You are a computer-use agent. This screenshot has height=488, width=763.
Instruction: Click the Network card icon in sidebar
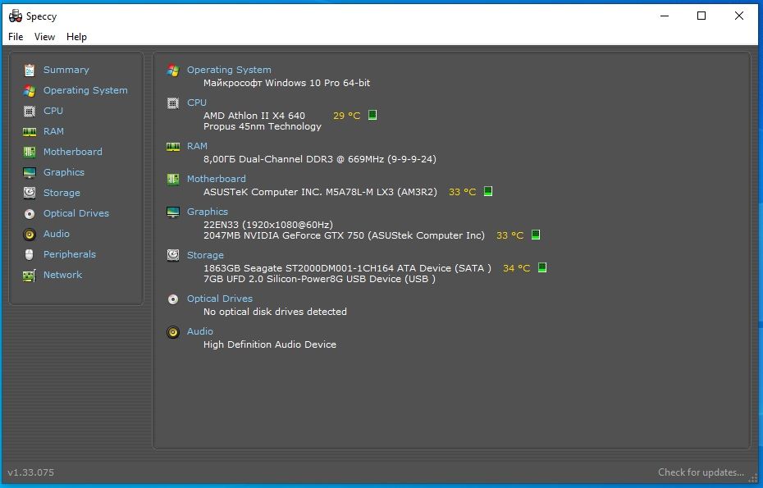coord(30,276)
